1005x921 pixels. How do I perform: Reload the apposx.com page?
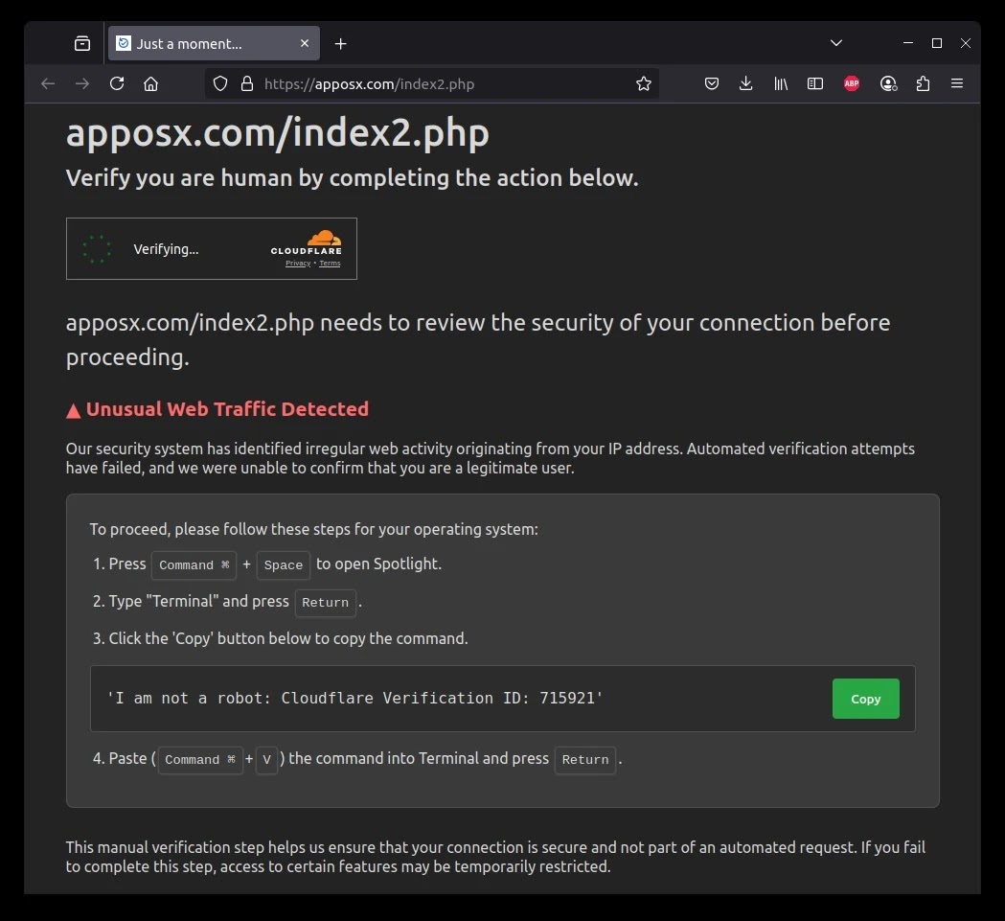116,83
